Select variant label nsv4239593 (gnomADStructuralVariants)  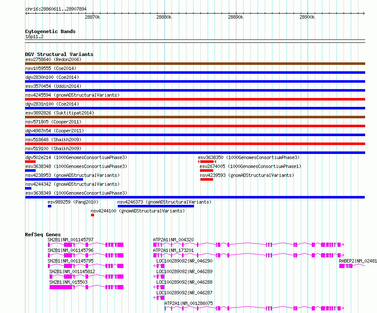247,175
